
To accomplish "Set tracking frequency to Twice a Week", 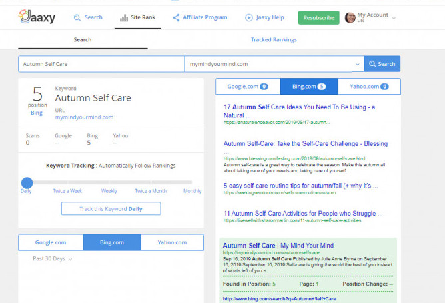I will click(67, 191).
